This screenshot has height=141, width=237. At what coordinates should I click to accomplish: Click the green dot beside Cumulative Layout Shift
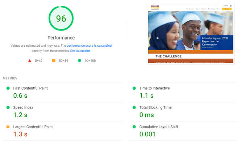click(134, 127)
